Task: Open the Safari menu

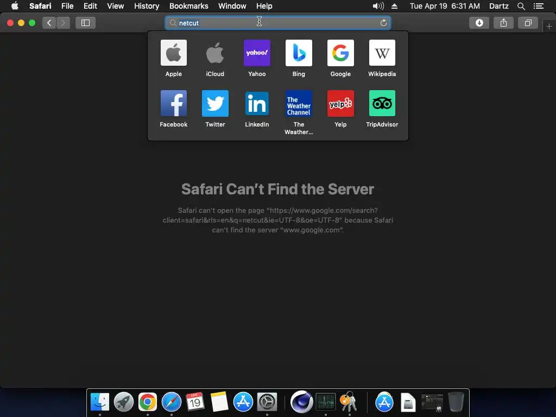Action: coord(40,6)
